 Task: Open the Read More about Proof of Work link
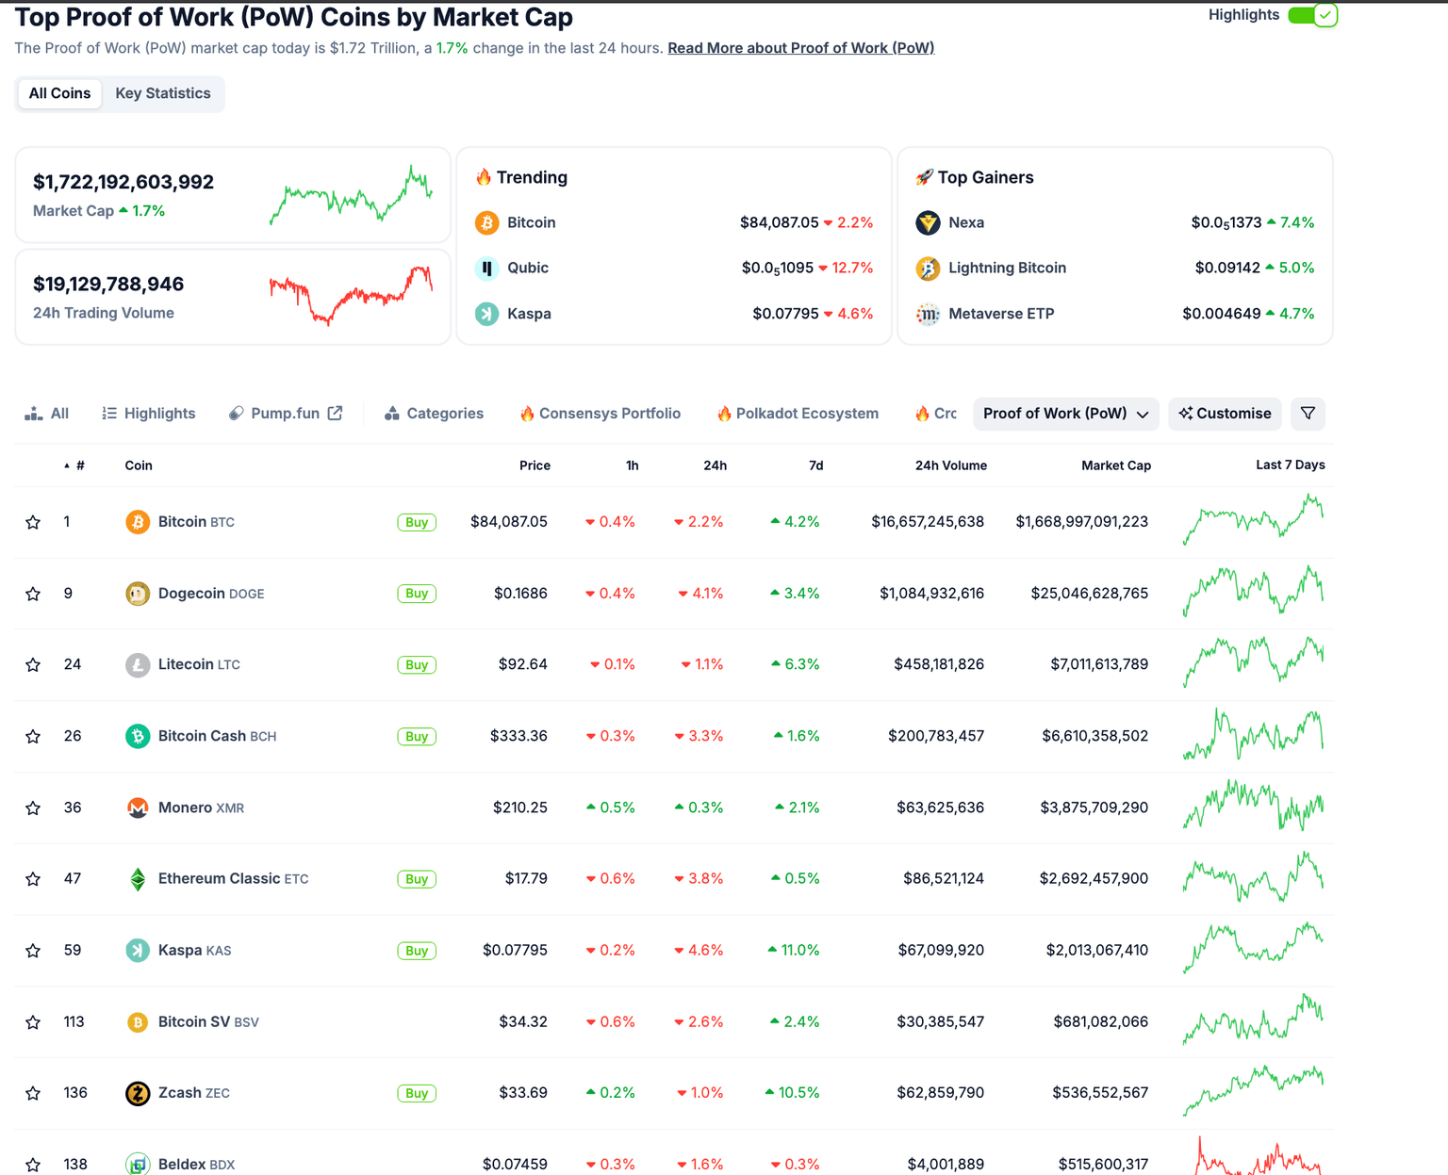click(800, 47)
